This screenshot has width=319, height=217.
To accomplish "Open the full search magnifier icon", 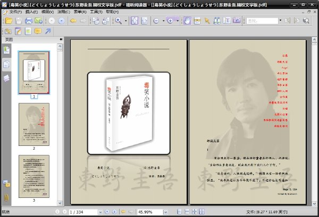I will click(306, 21).
